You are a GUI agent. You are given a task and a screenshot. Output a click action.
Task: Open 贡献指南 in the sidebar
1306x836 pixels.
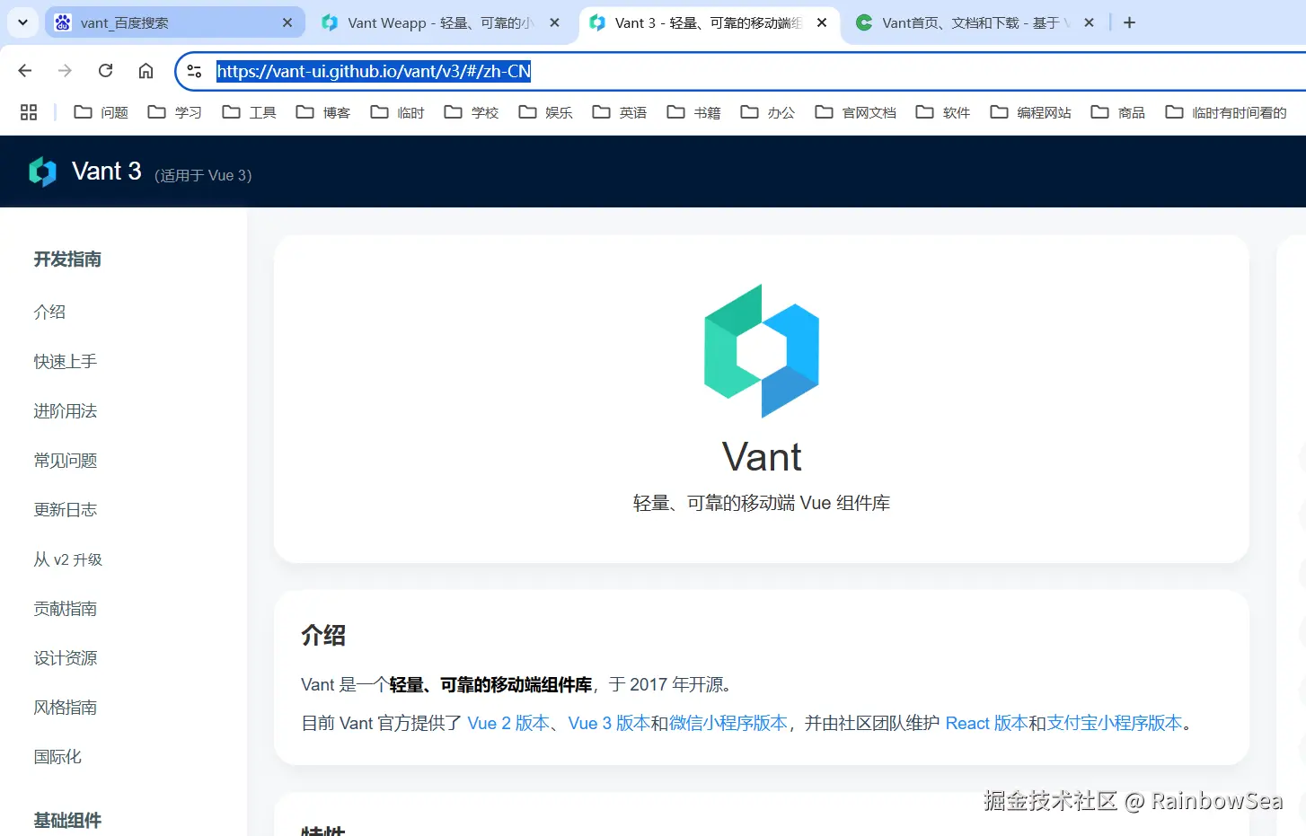click(66, 608)
